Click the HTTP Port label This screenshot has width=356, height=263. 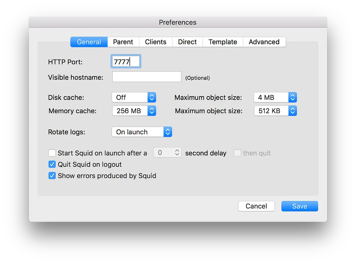coord(65,62)
